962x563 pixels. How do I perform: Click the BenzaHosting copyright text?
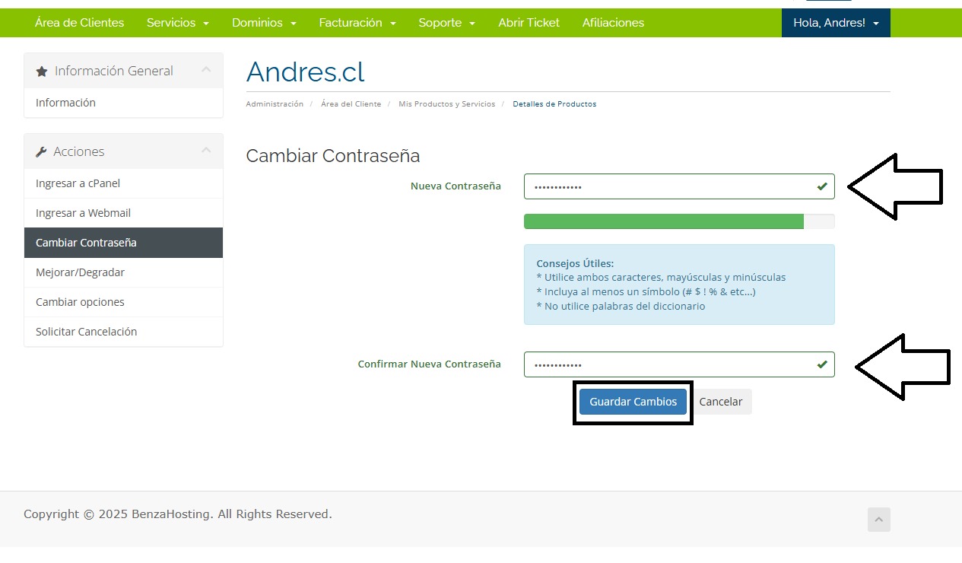[x=178, y=514]
